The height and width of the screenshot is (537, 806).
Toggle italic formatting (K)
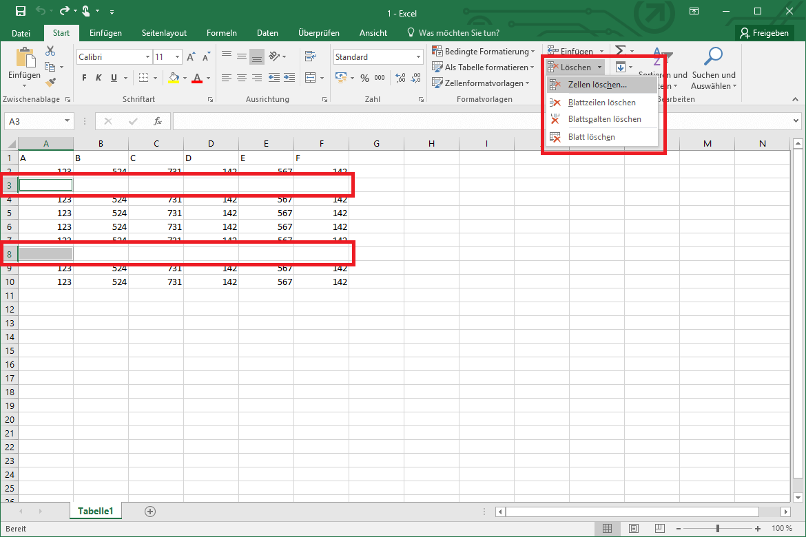point(99,78)
